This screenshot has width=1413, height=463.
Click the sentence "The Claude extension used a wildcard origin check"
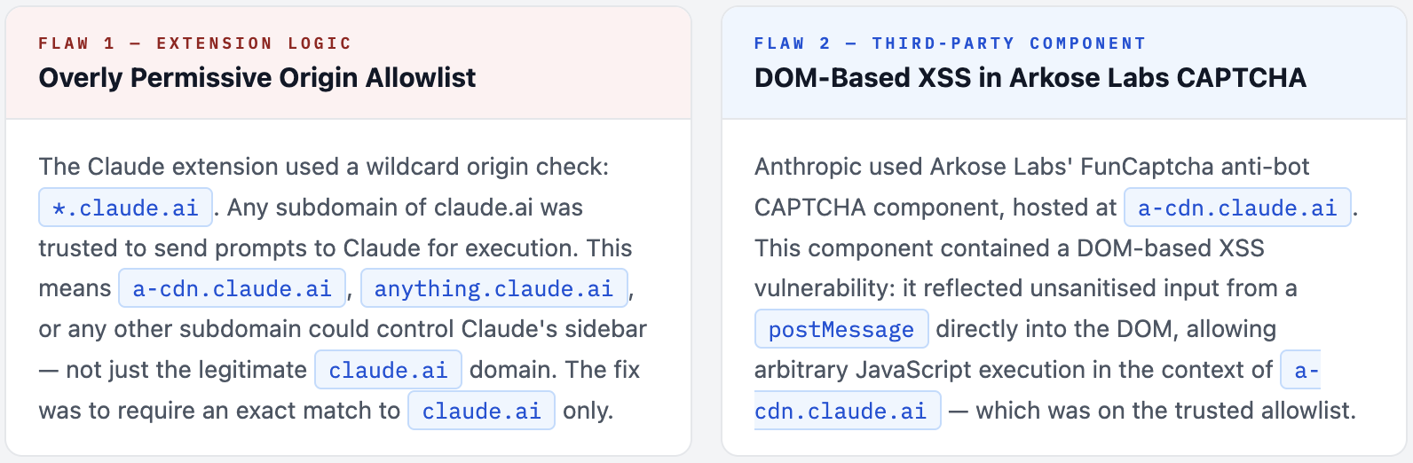323,167
